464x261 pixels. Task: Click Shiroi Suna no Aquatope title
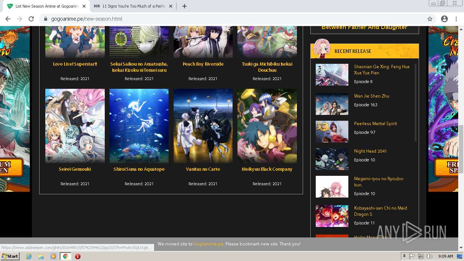coord(139,169)
